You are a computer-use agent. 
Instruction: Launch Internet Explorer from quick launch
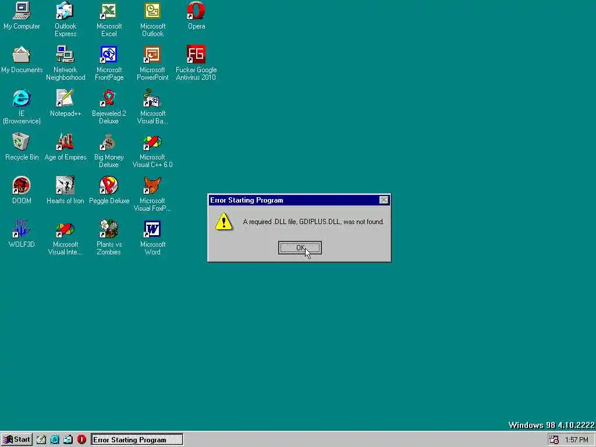[x=54, y=439]
